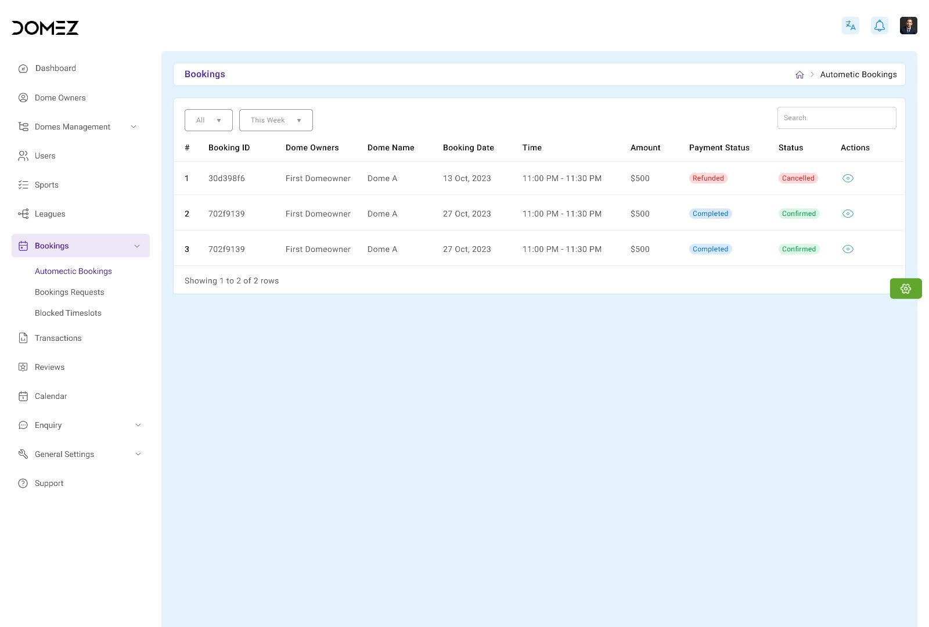Open Bookings Requests submenu item

pos(70,292)
